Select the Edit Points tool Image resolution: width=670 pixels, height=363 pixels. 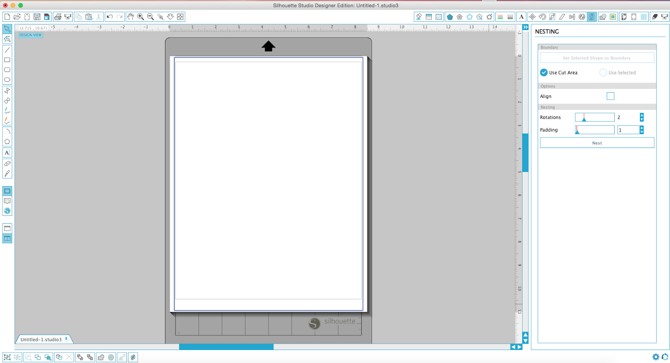tap(7, 39)
